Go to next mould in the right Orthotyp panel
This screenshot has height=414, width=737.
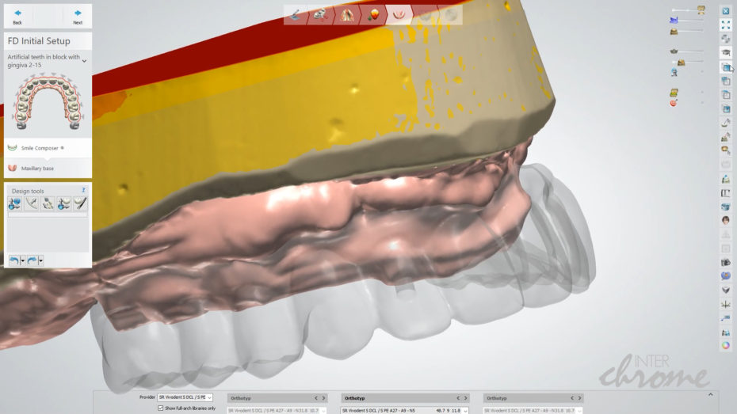point(579,398)
